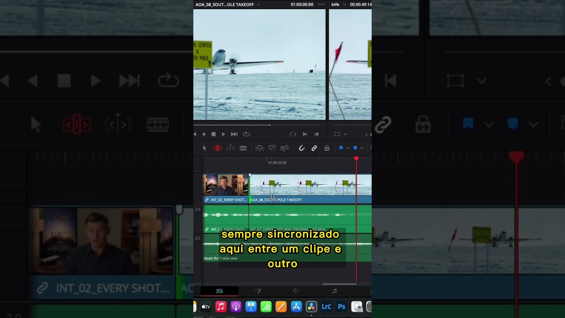Screen dimensions: 565x318
Task: Expand the viewer overlay mode chevron
Action: pyautogui.click(x=345, y=134)
